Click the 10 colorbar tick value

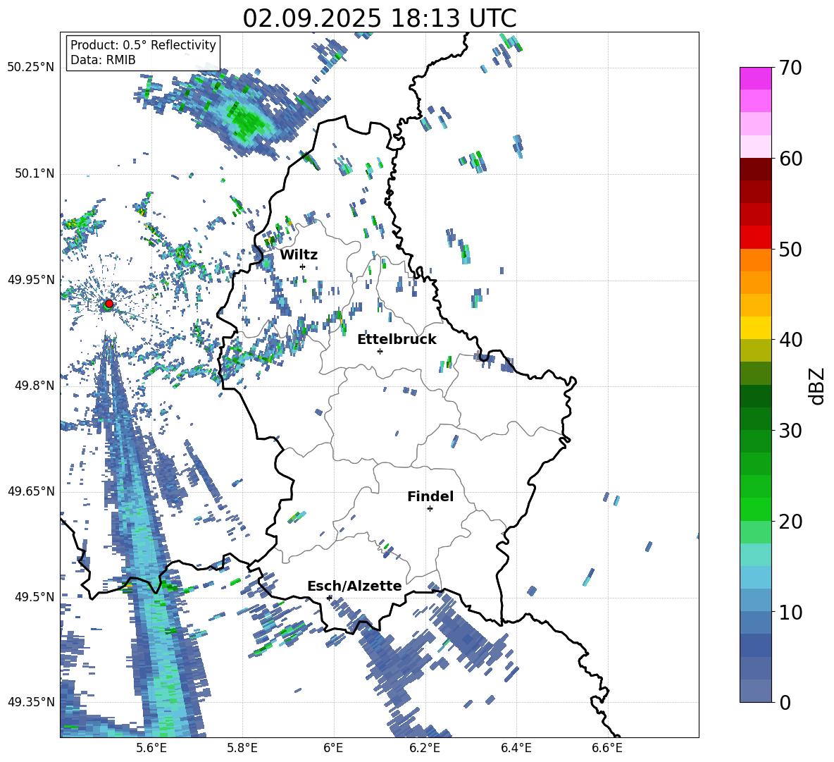click(x=790, y=612)
